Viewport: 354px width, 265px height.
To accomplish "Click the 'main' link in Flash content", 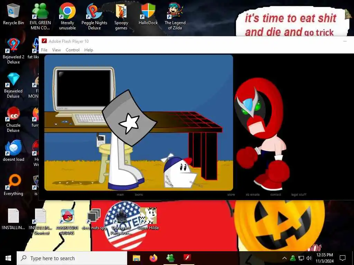I will [120, 195].
